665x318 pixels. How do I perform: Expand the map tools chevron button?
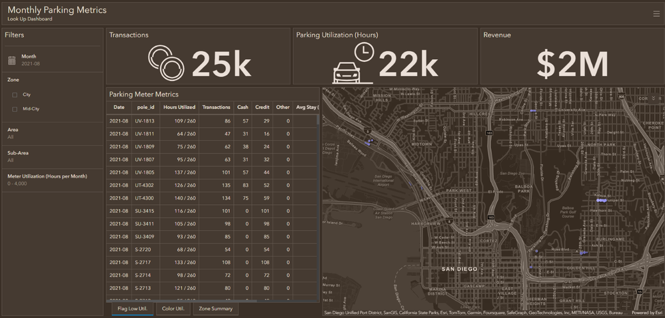coord(654,98)
